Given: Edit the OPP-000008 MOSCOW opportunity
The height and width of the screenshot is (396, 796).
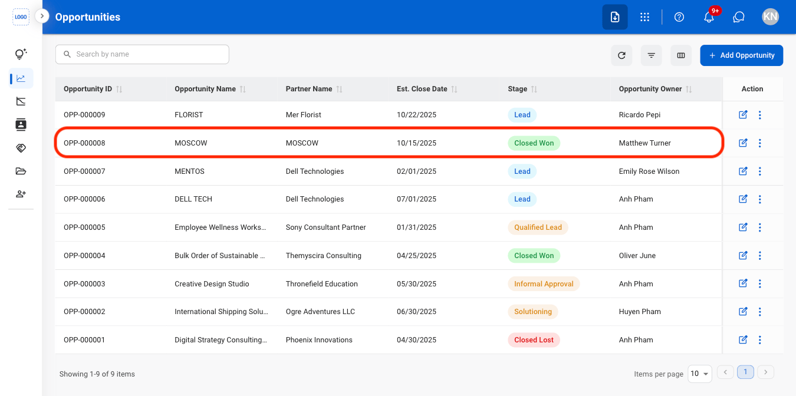Looking at the screenshot, I should point(743,143).
